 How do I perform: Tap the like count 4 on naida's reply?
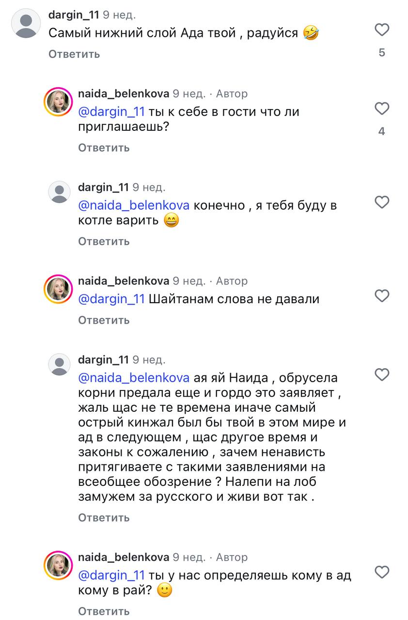[382, 131]
